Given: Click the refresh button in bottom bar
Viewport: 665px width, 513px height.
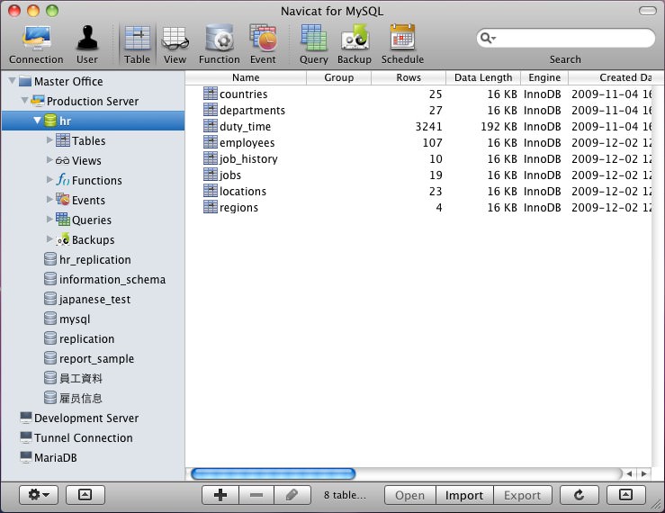Looking at the screenshot, I should point(579,495).
